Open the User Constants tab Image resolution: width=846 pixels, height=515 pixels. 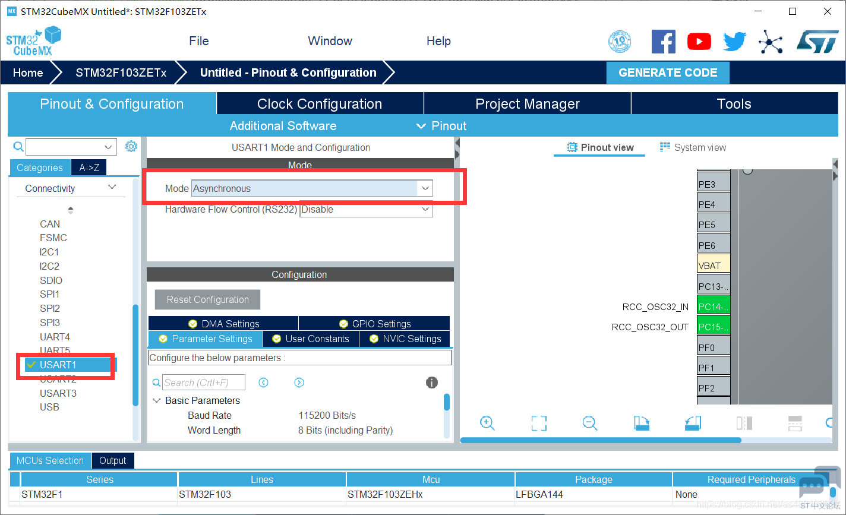coord(310,339)
